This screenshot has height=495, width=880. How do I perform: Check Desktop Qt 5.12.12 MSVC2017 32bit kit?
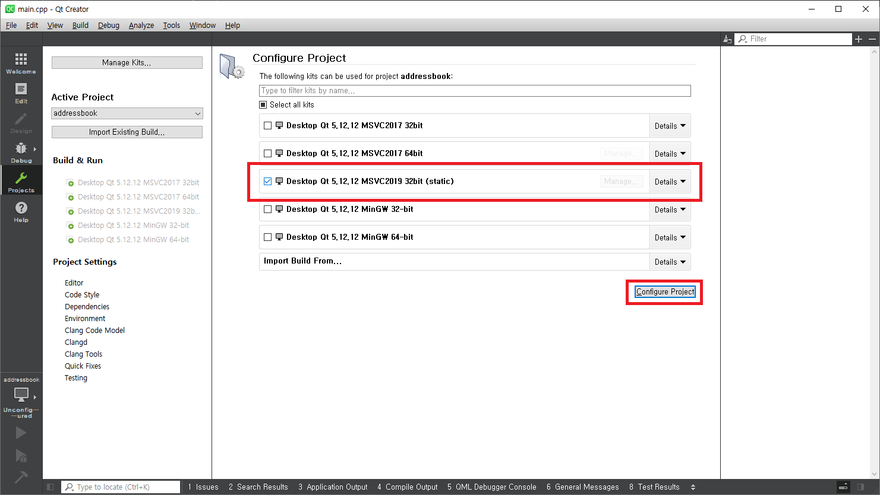[267, 125]
